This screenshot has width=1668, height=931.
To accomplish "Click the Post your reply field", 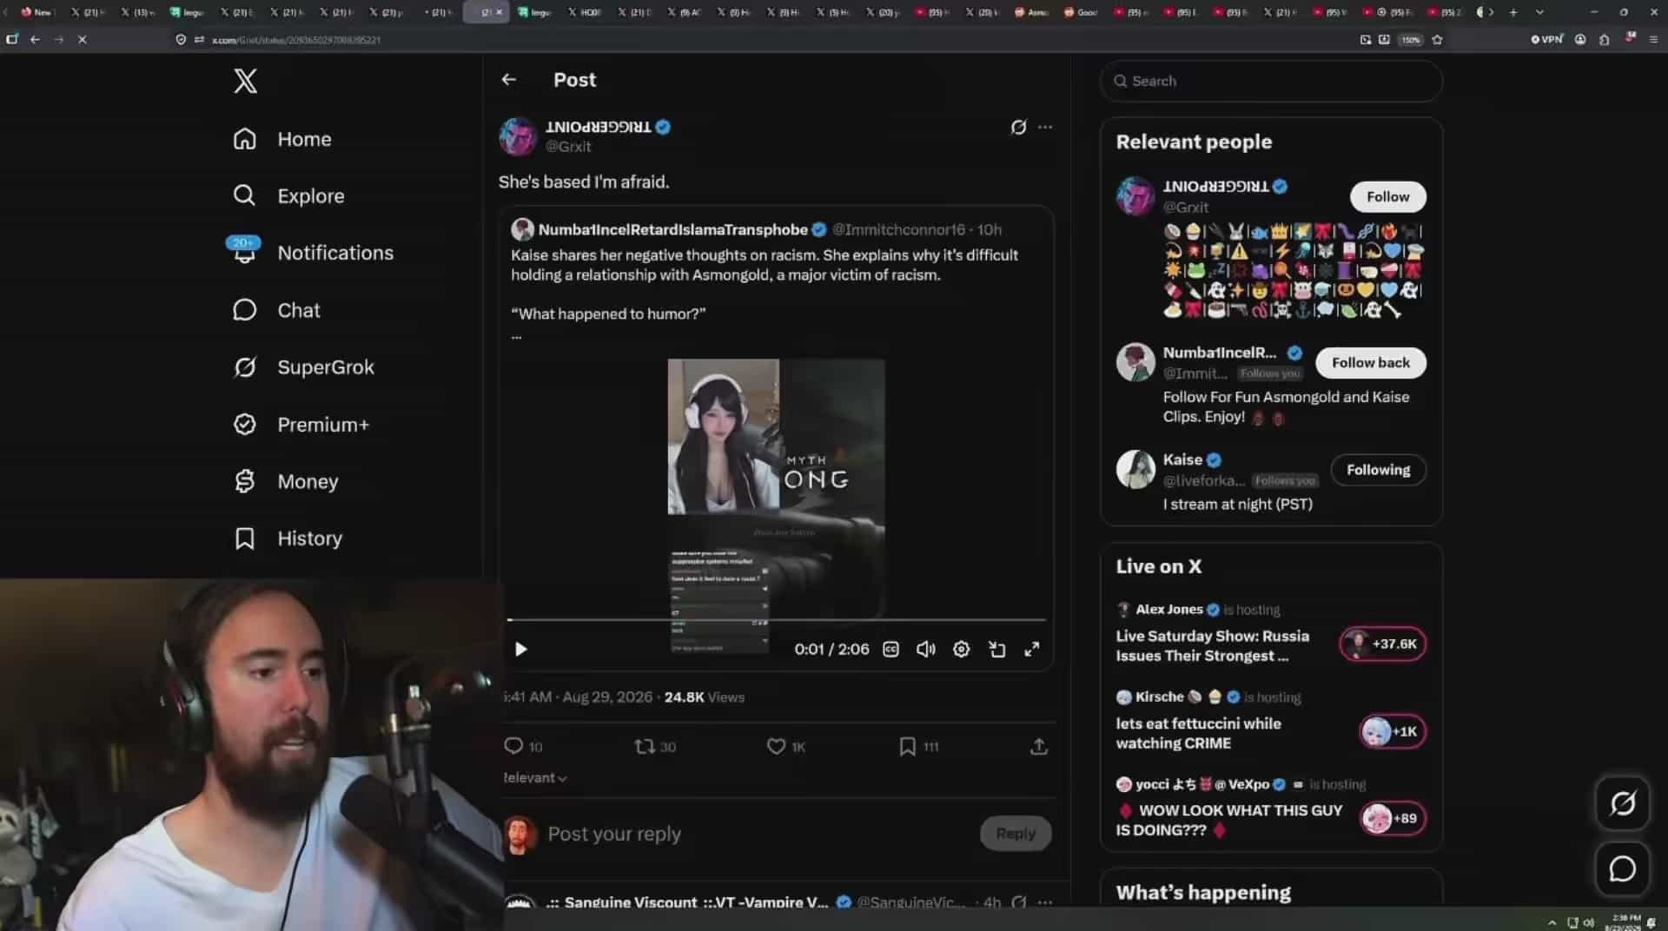I will pyautogui.click(x=756, y=834).
